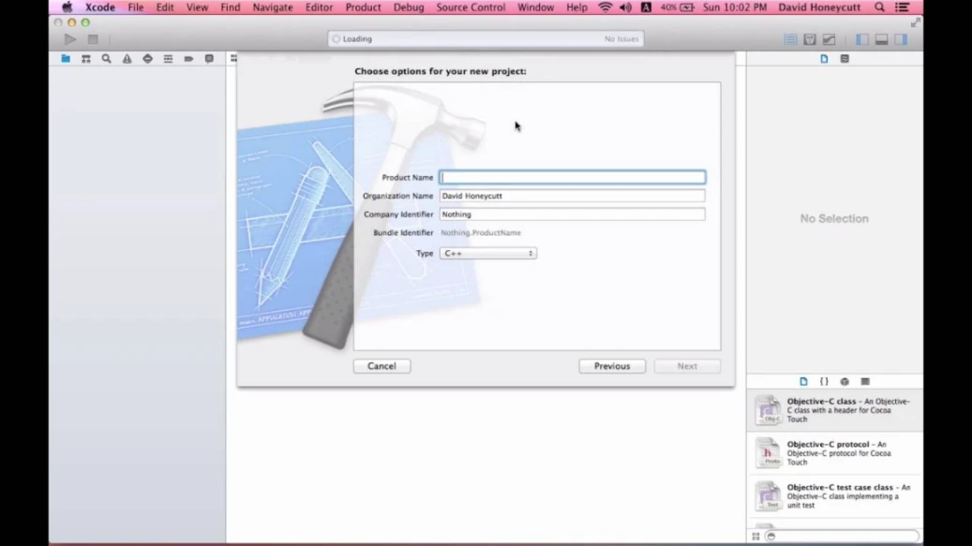The height and width of the screenshot is (546, 972).
Task: Click the Stop button in toolbar
Action: tap(93, 39)
